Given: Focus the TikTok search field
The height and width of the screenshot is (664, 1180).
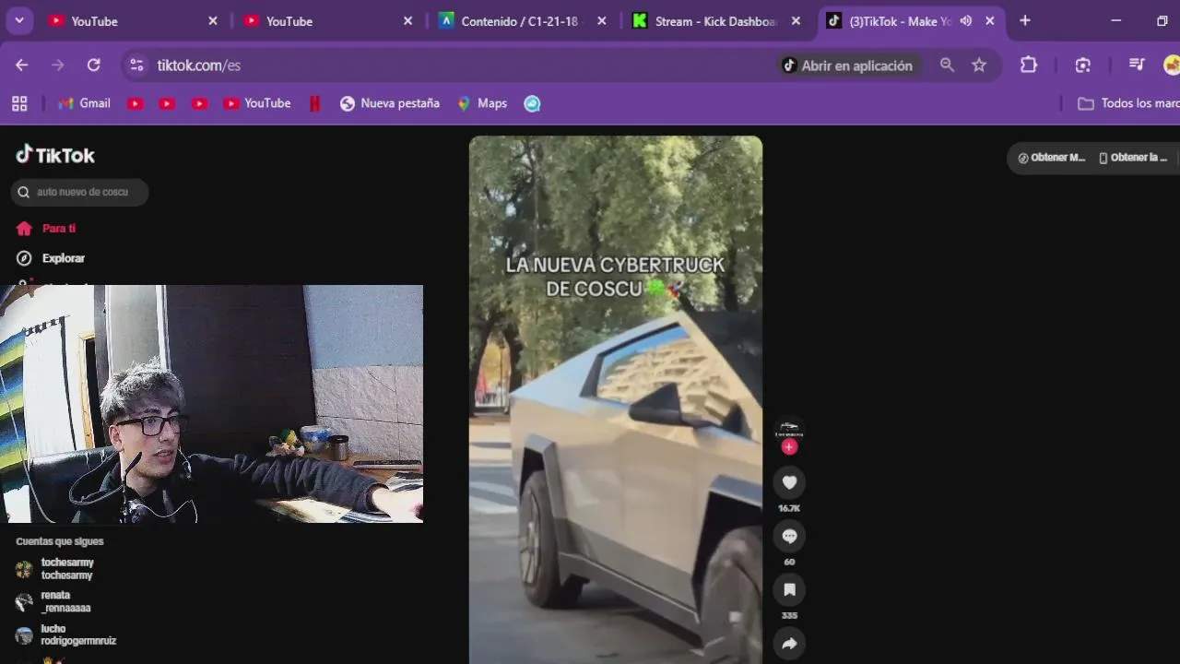Looking at the screenshot, I should (x=79, y=192).
